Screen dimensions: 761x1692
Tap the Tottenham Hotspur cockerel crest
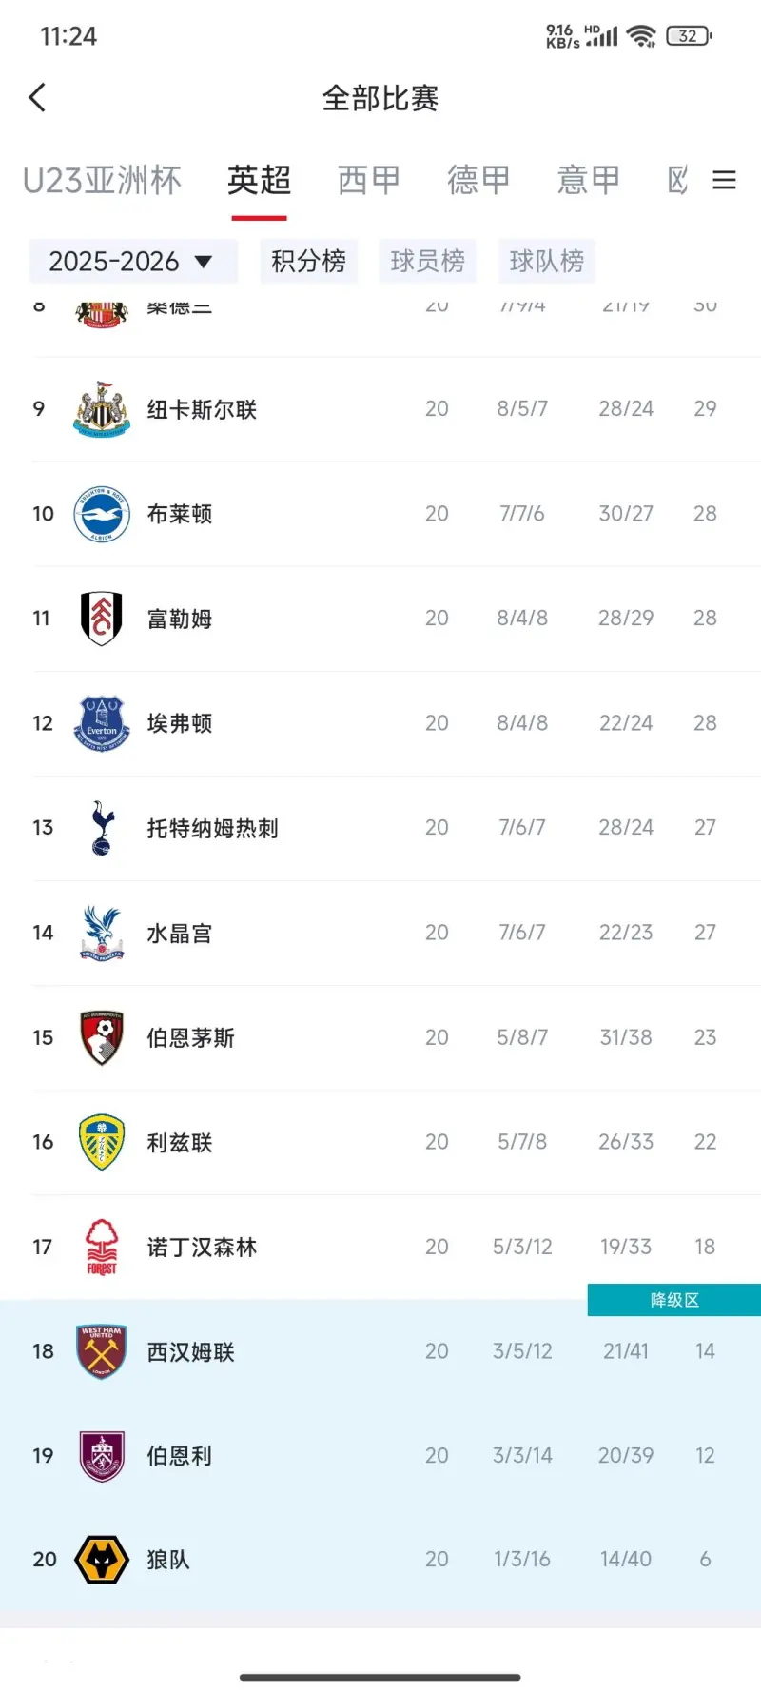(102, 828)
